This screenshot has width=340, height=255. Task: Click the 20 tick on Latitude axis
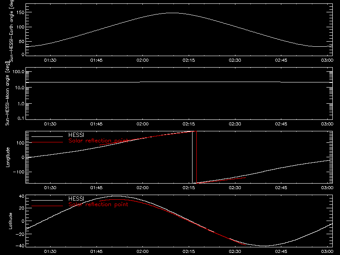(x=22, y=208)
